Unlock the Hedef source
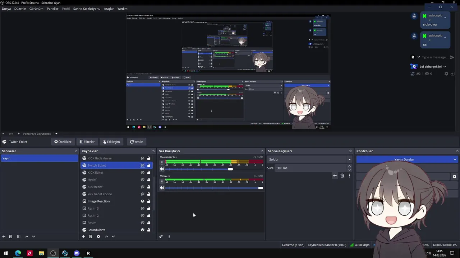Viewport: 460px width, 258px height. 149,180
